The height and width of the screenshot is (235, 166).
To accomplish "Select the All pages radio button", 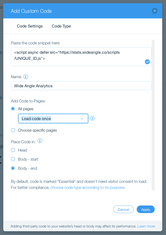I will (x=13, y=109).
